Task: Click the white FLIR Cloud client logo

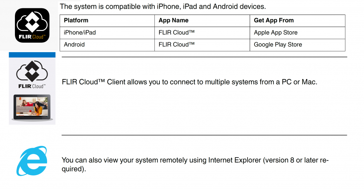Action: pyautogui.click(x=32, y=75)
